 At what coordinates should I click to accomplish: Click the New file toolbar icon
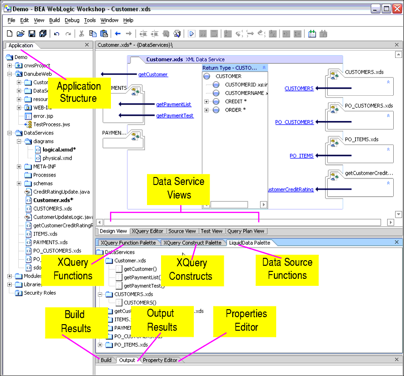(x=9, y=34)
